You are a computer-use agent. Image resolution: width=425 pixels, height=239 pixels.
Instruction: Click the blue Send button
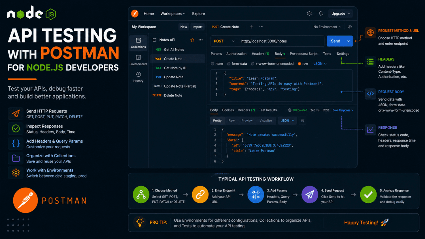[x=336, y=41]
